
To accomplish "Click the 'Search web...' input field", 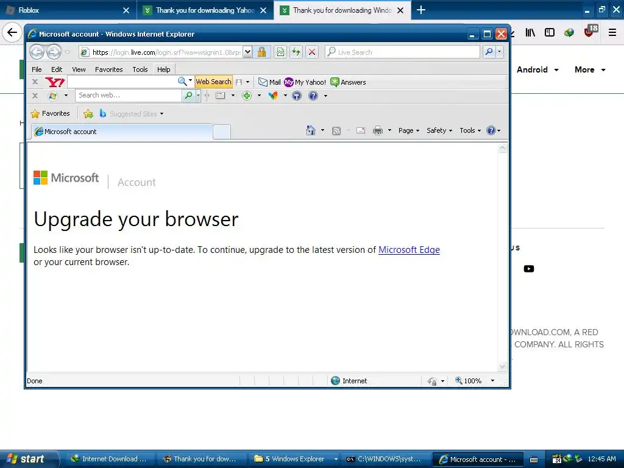I will [x=128, y=95].
